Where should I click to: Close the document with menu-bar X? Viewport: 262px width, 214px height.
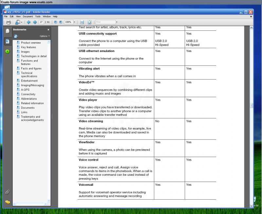251,17
